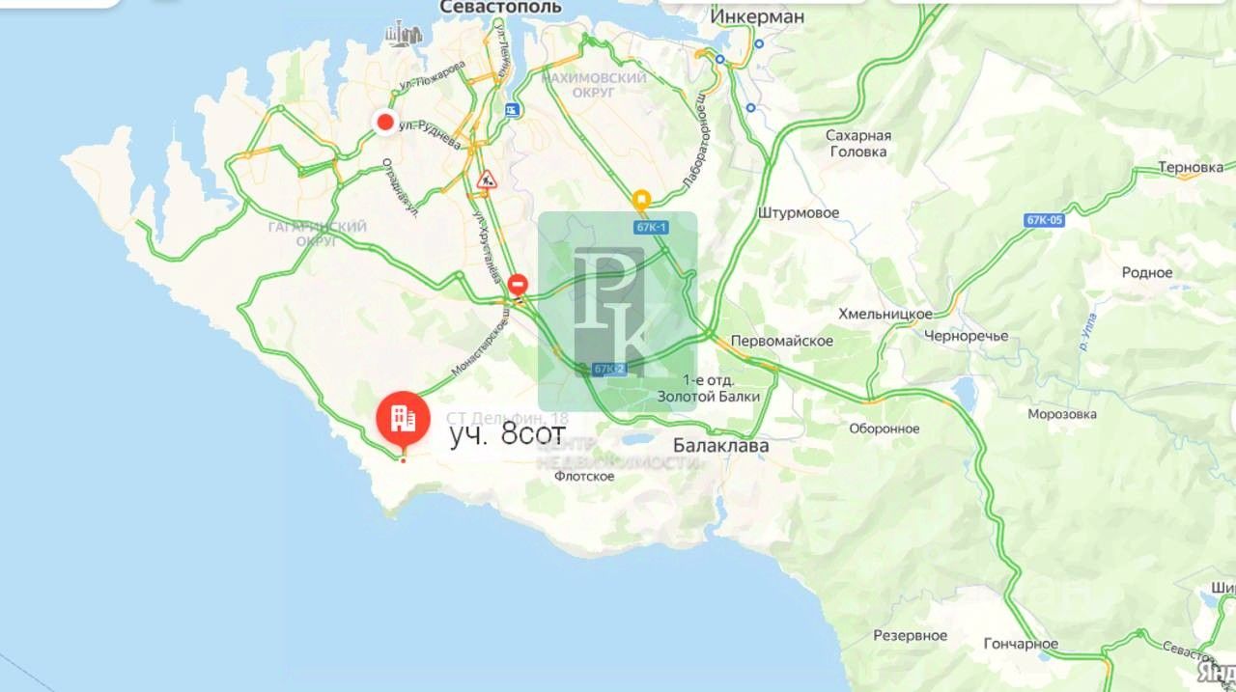This screenshot has width=1236, height=692.
Task: Click the Гончарное village label
Action: point(1021,644)
